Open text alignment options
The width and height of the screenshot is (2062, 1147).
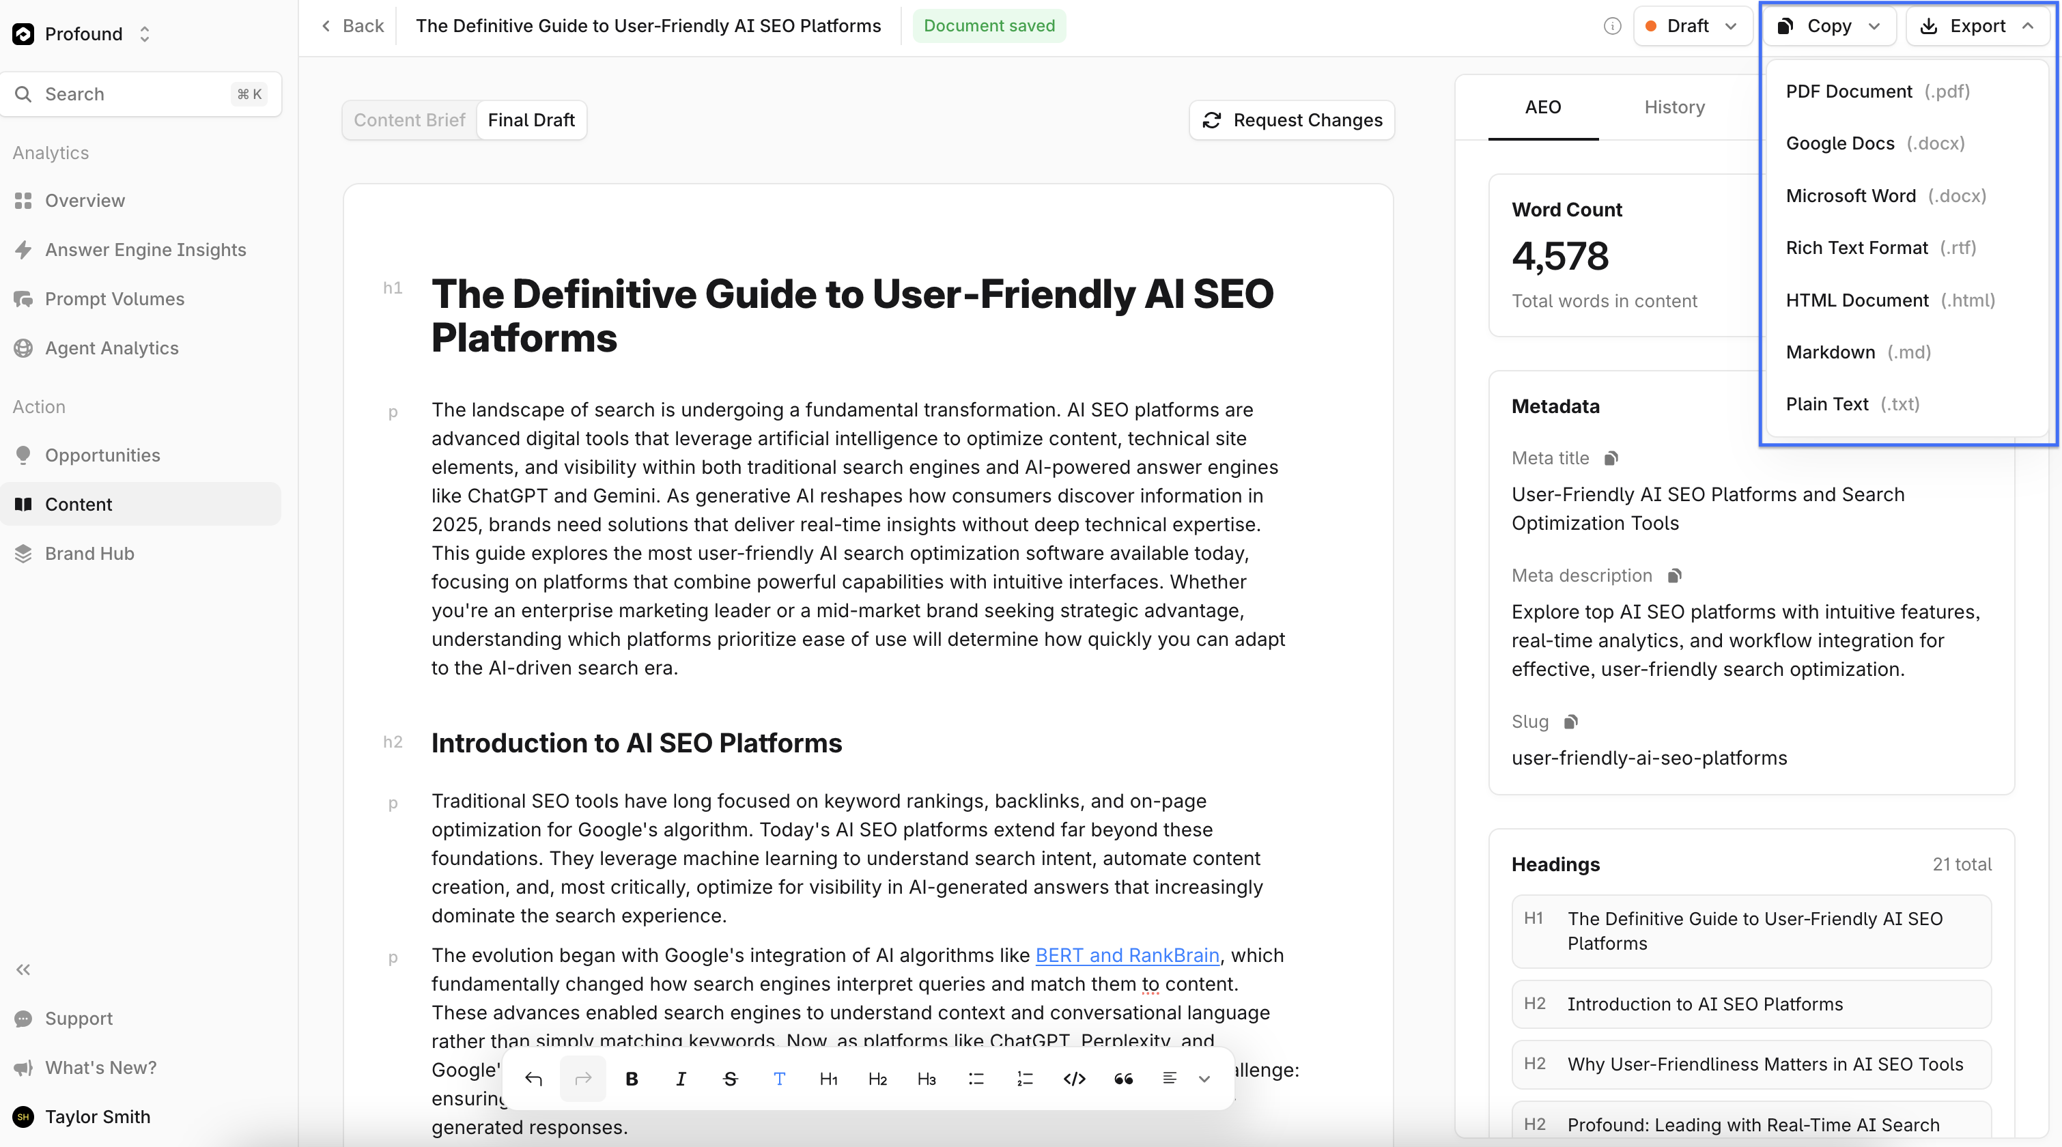point(1170,1079)
